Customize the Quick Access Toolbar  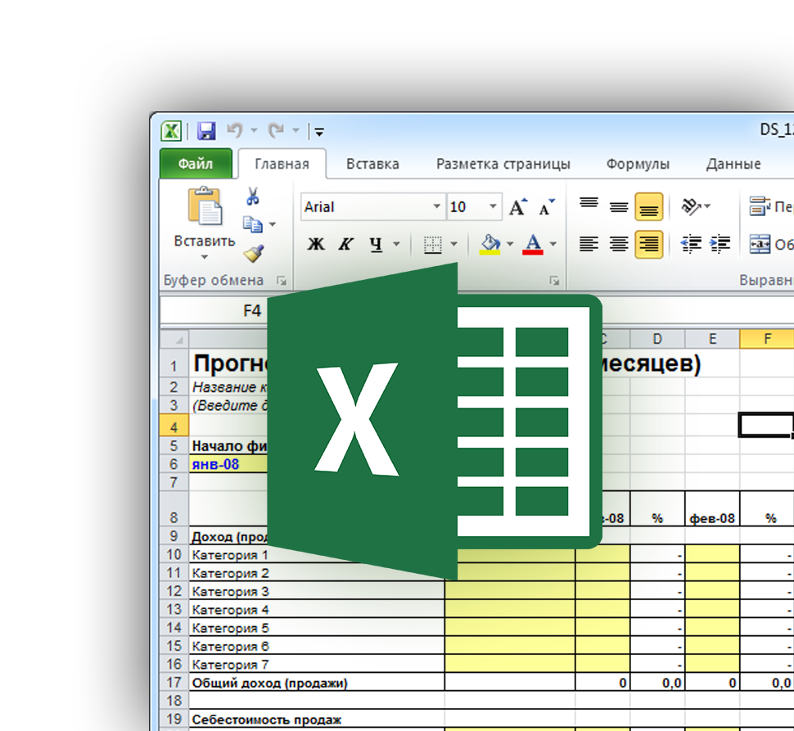(319, 133)
